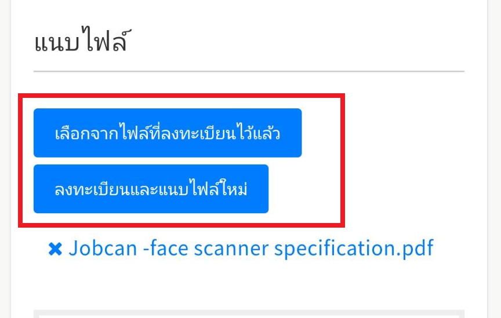Remove the attached Jobcan PDF with the X icon

[55, 249]
